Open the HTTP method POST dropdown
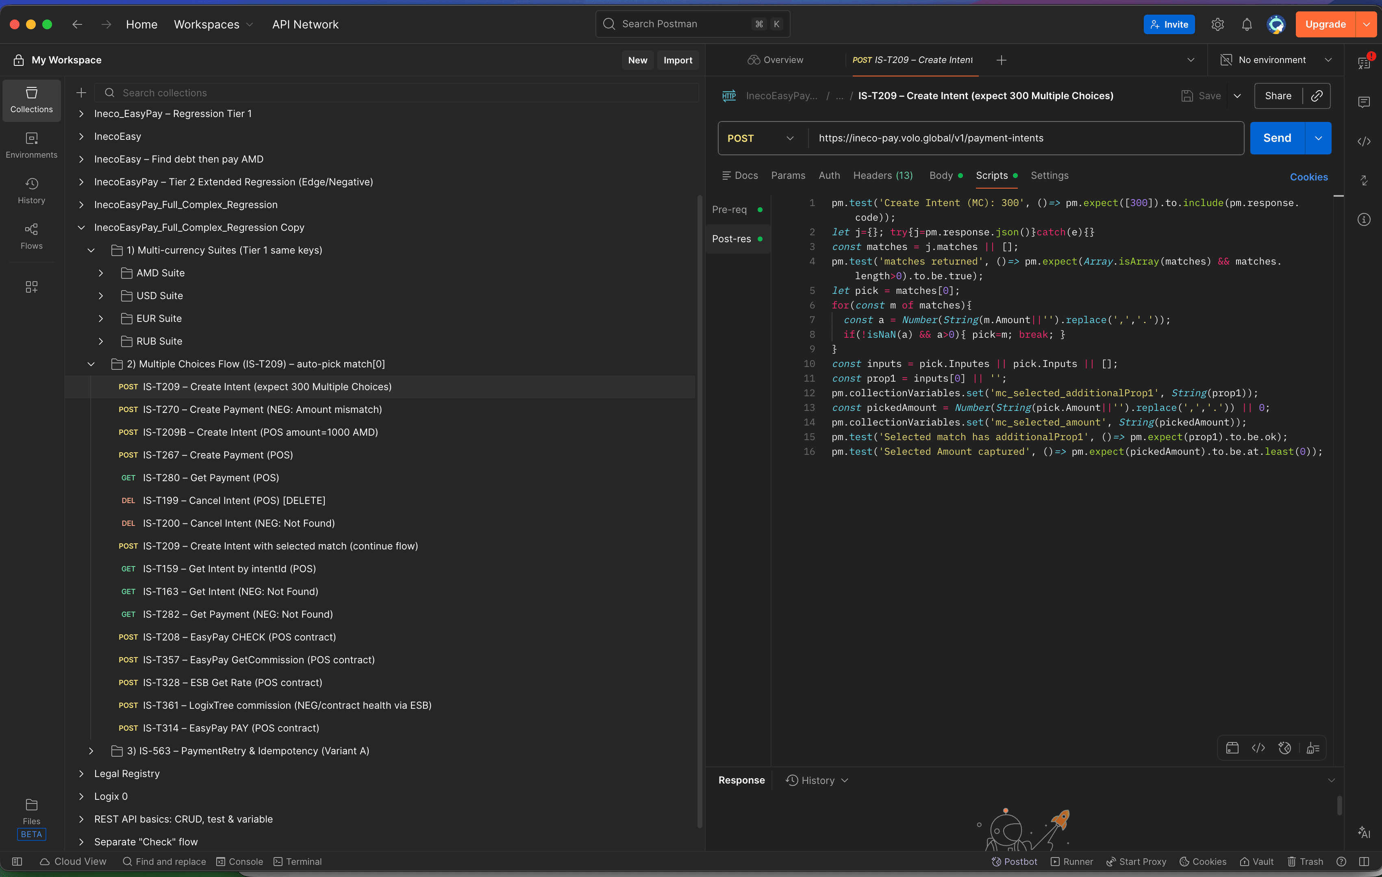Viewport: 1382px width, 877px height. click(761, 138)
